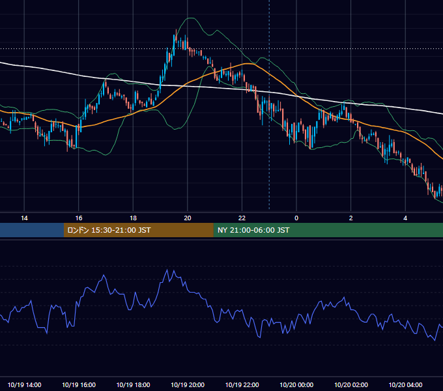This screenshot has height=391, width=443.
Task: Click the 0 hour label on price chart axis
Action: click(x=296, y=218)
